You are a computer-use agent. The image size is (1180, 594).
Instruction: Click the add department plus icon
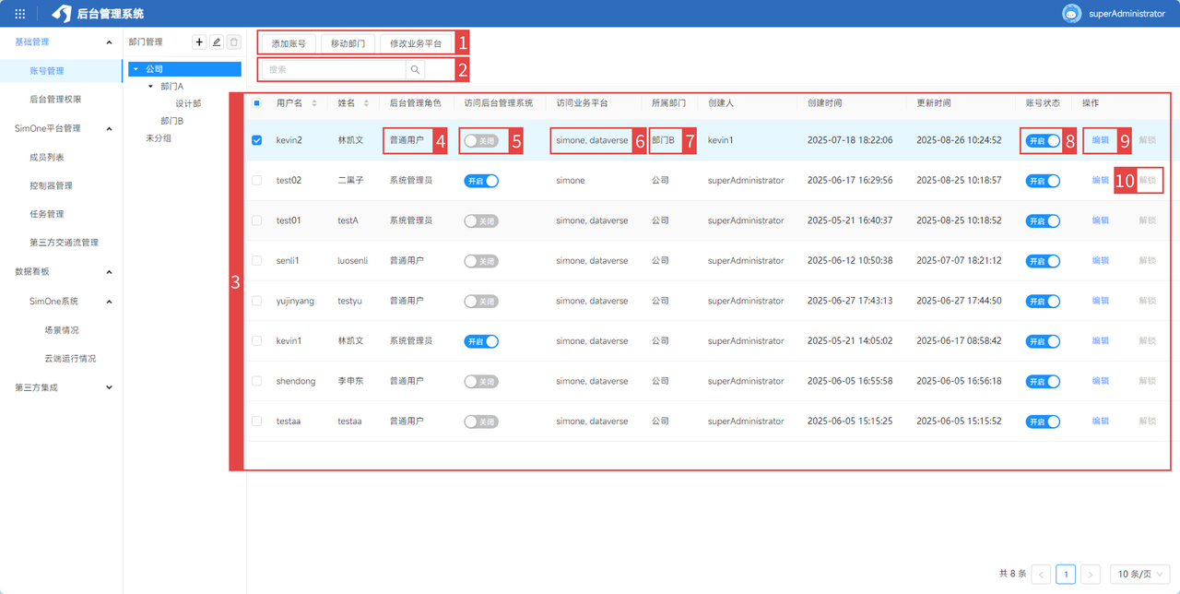pyautogui.click(x=199, y=42)
